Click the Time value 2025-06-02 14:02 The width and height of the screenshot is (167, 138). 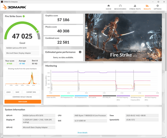click(142, 115)
